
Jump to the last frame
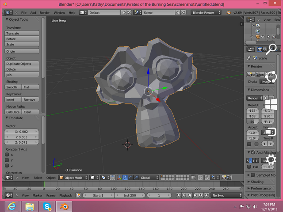pyautogui.click(x=207, y=195)
